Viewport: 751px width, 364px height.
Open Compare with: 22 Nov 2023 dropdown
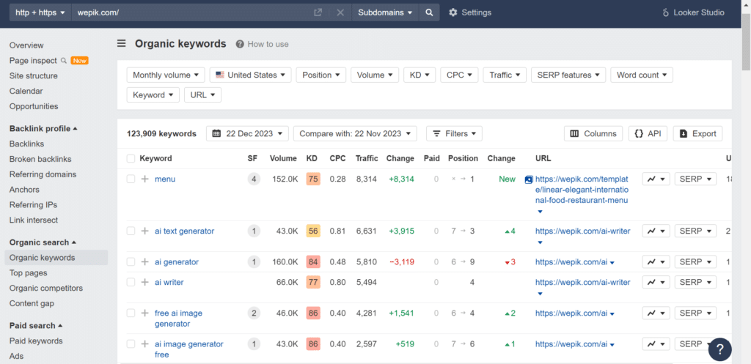[x=355, y=133]
